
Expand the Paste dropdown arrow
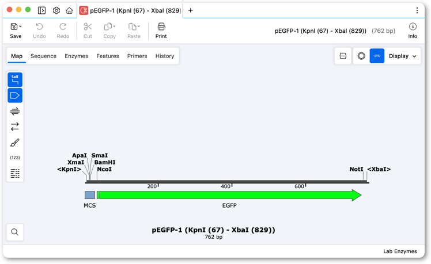pyautogui.click(x=139, y=26)
